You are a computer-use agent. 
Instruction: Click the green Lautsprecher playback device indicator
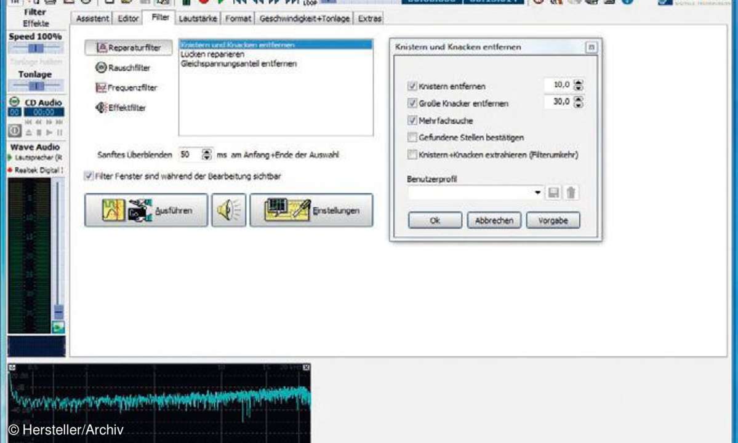pyautogui.click(x=9, y=158)
